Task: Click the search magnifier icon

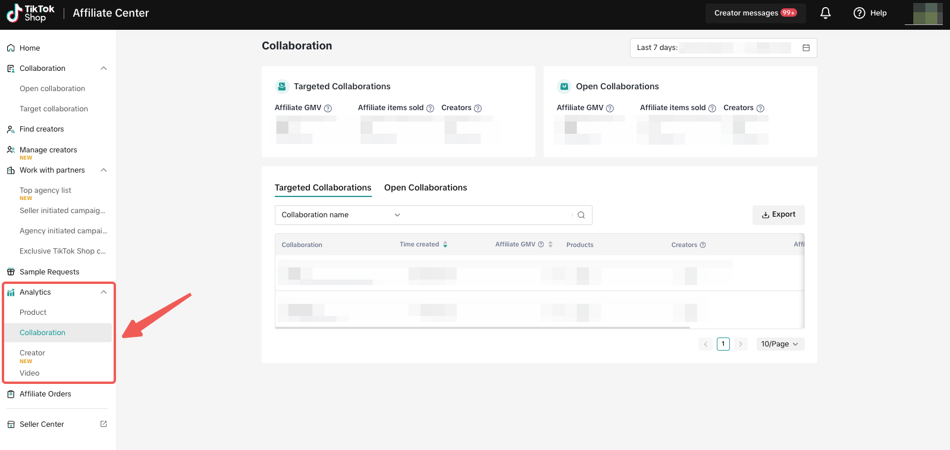Action: pyautogui.click(x=581, y=215)
